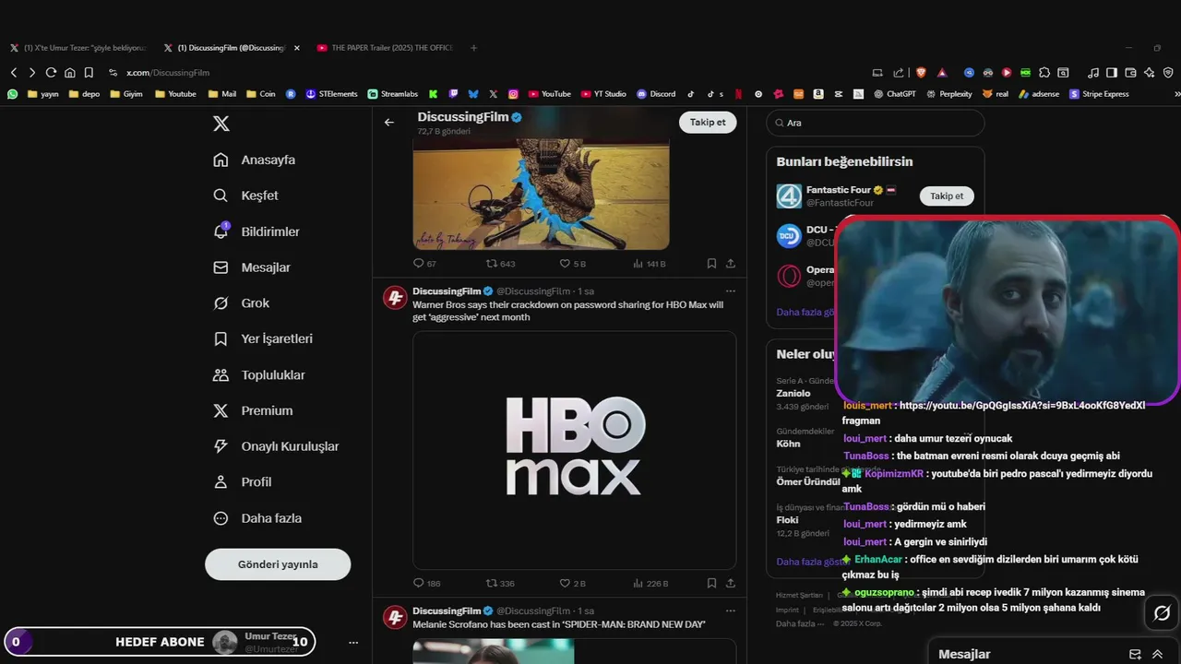This screenshot has height=664, width=1181.
Task: Open Profil page
Action: (243, 481)
